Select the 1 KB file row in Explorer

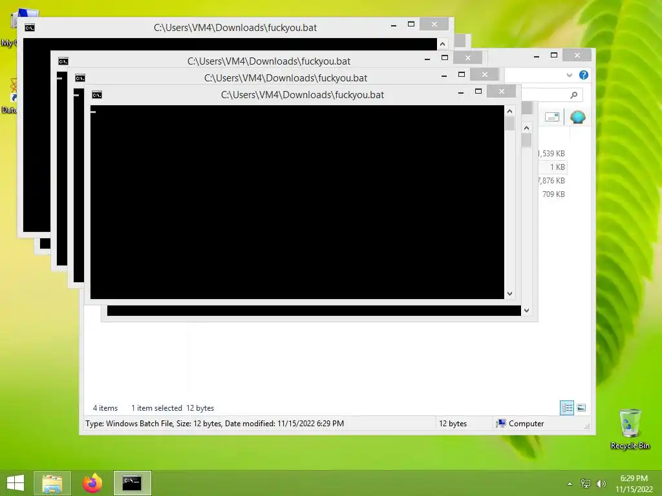pos(553,167)
